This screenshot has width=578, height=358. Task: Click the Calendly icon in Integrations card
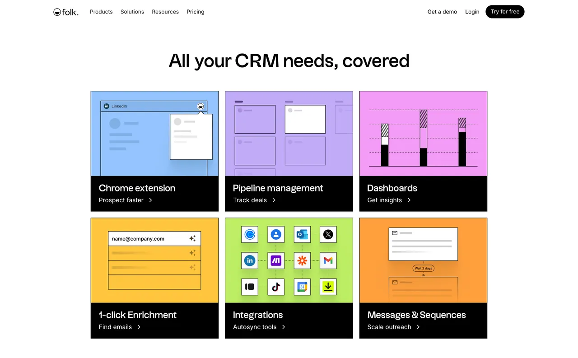[x=250, y=234]
